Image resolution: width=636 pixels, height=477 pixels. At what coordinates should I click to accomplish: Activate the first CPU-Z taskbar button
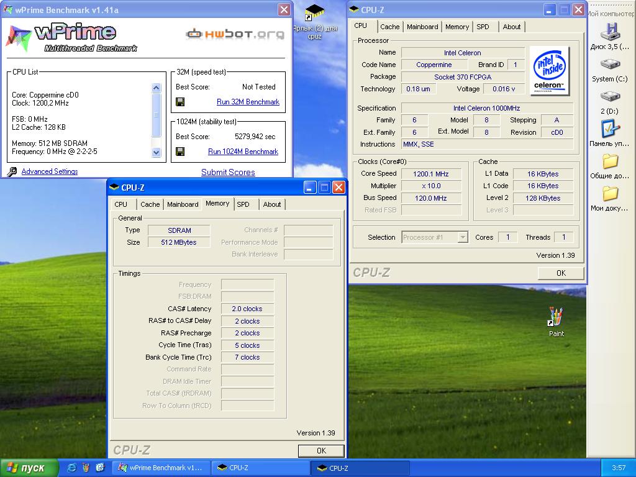pos(260,468)
